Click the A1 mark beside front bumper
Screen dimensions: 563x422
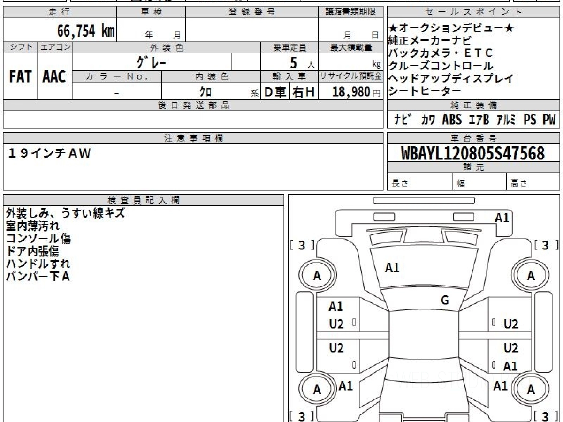(502, 218)
